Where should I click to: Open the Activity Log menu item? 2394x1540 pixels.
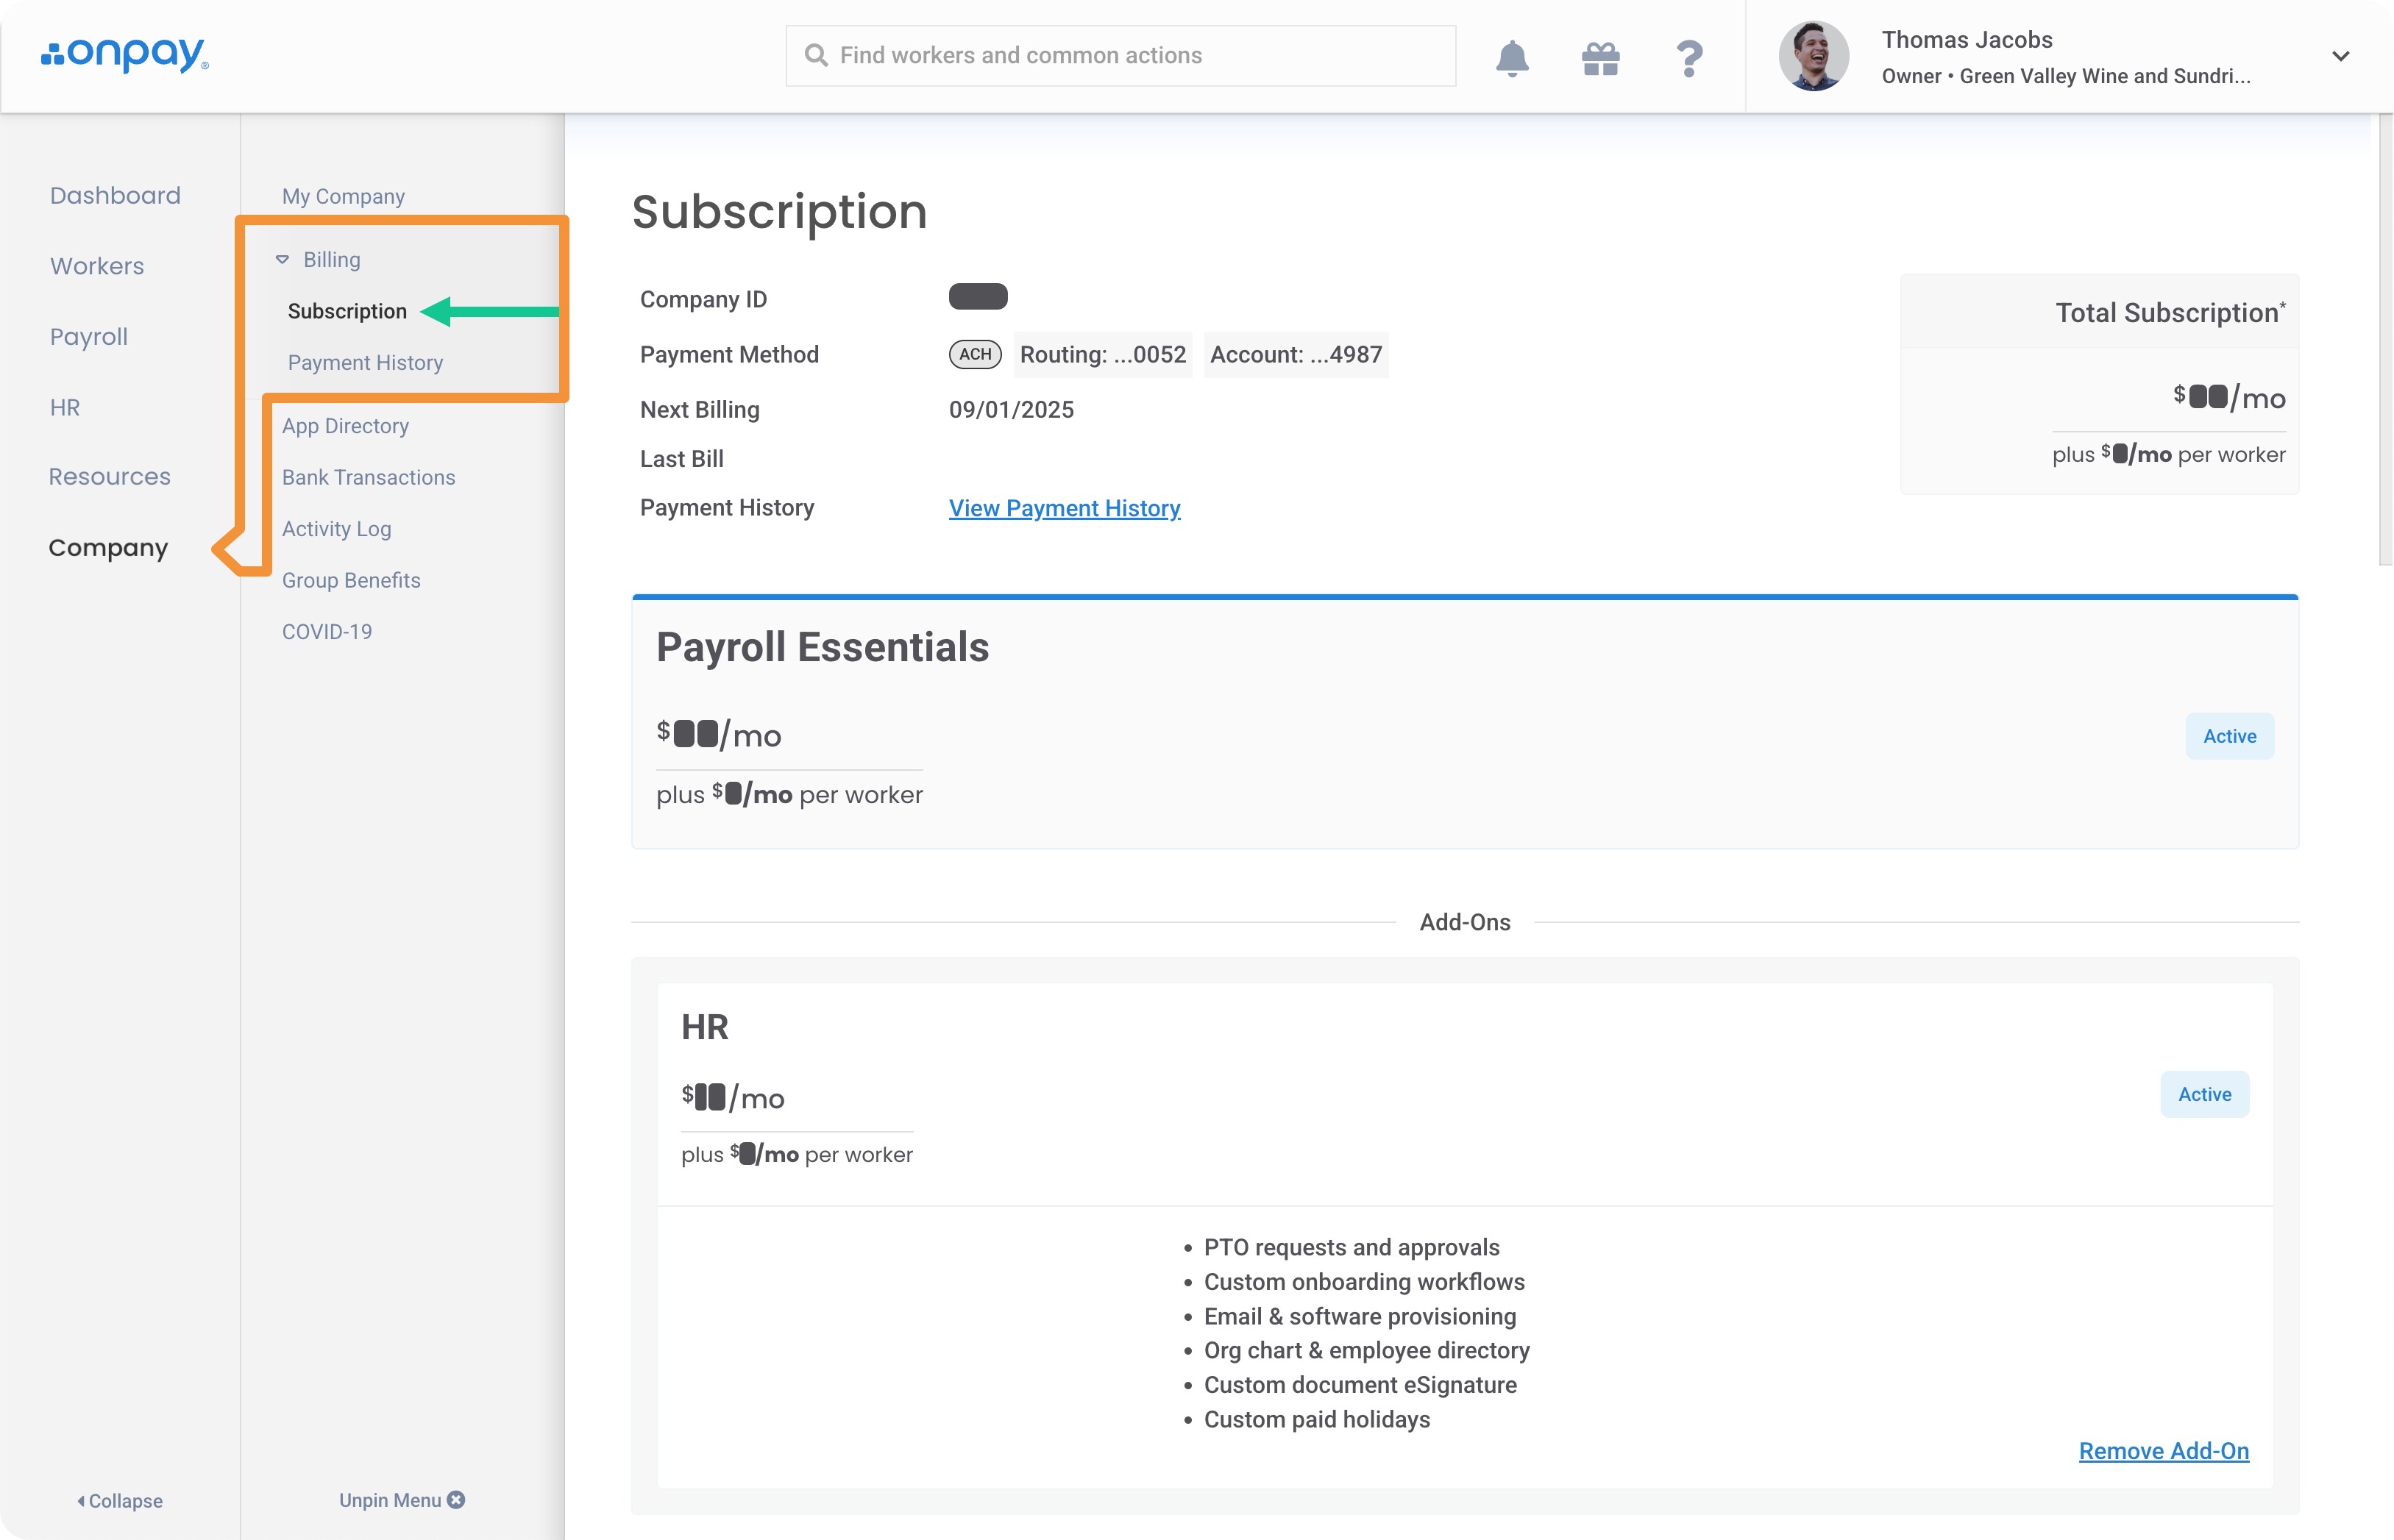tap(336, 529)
